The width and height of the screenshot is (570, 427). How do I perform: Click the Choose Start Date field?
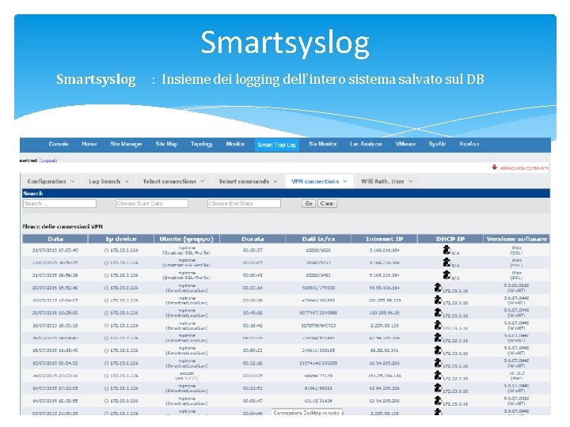[152, 204]
